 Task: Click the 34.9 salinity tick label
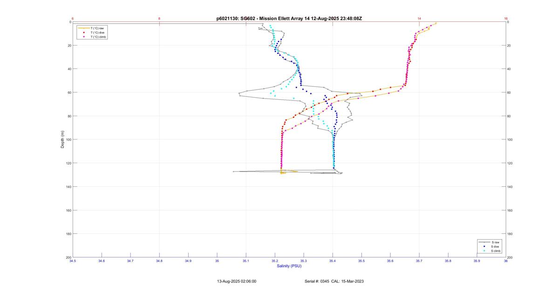tap(188, 261)
